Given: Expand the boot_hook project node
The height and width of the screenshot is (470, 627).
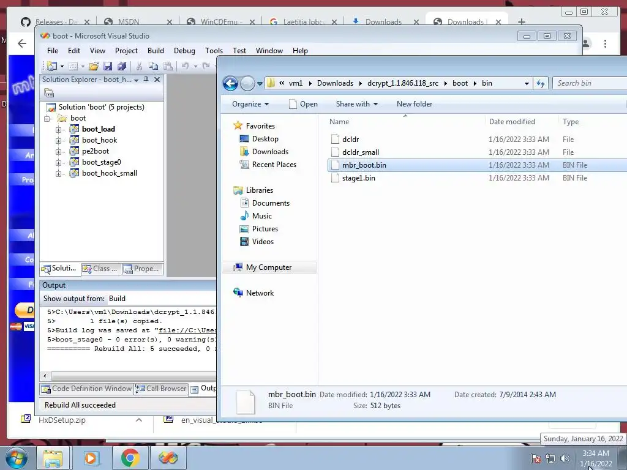Looking at the screenshot, I should click(58, 141).
